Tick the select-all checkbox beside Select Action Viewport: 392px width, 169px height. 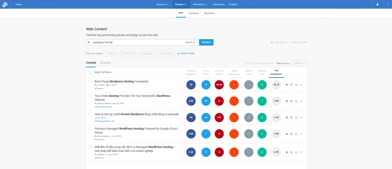(x=90, y=72)
